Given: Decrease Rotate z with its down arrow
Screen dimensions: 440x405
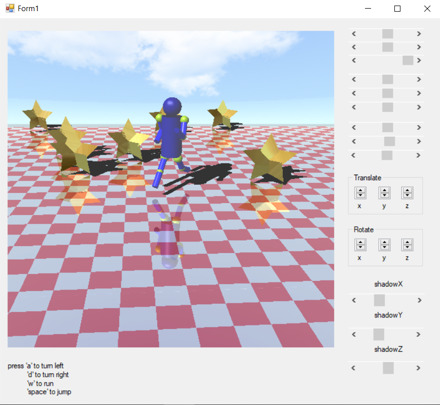Looking at the screenshot, I should [x=408, y=247].
